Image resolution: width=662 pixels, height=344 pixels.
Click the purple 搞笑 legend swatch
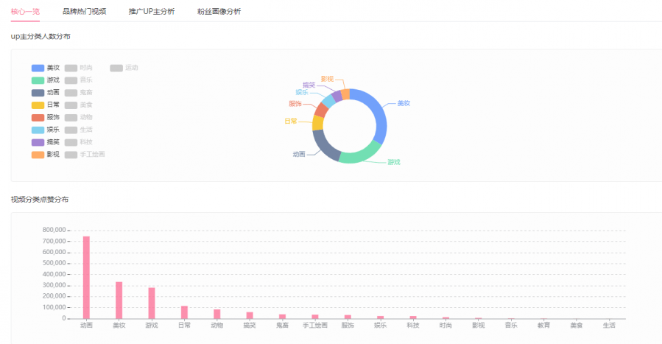(x=38, y=142)
